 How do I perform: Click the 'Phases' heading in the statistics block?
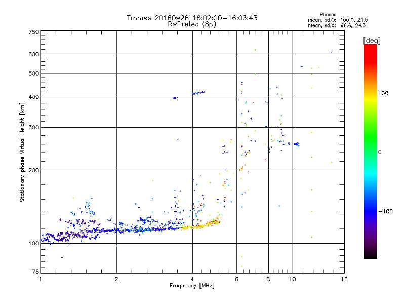328,15
